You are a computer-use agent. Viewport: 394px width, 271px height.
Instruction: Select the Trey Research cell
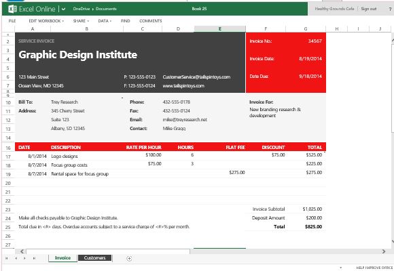(65, 102)
